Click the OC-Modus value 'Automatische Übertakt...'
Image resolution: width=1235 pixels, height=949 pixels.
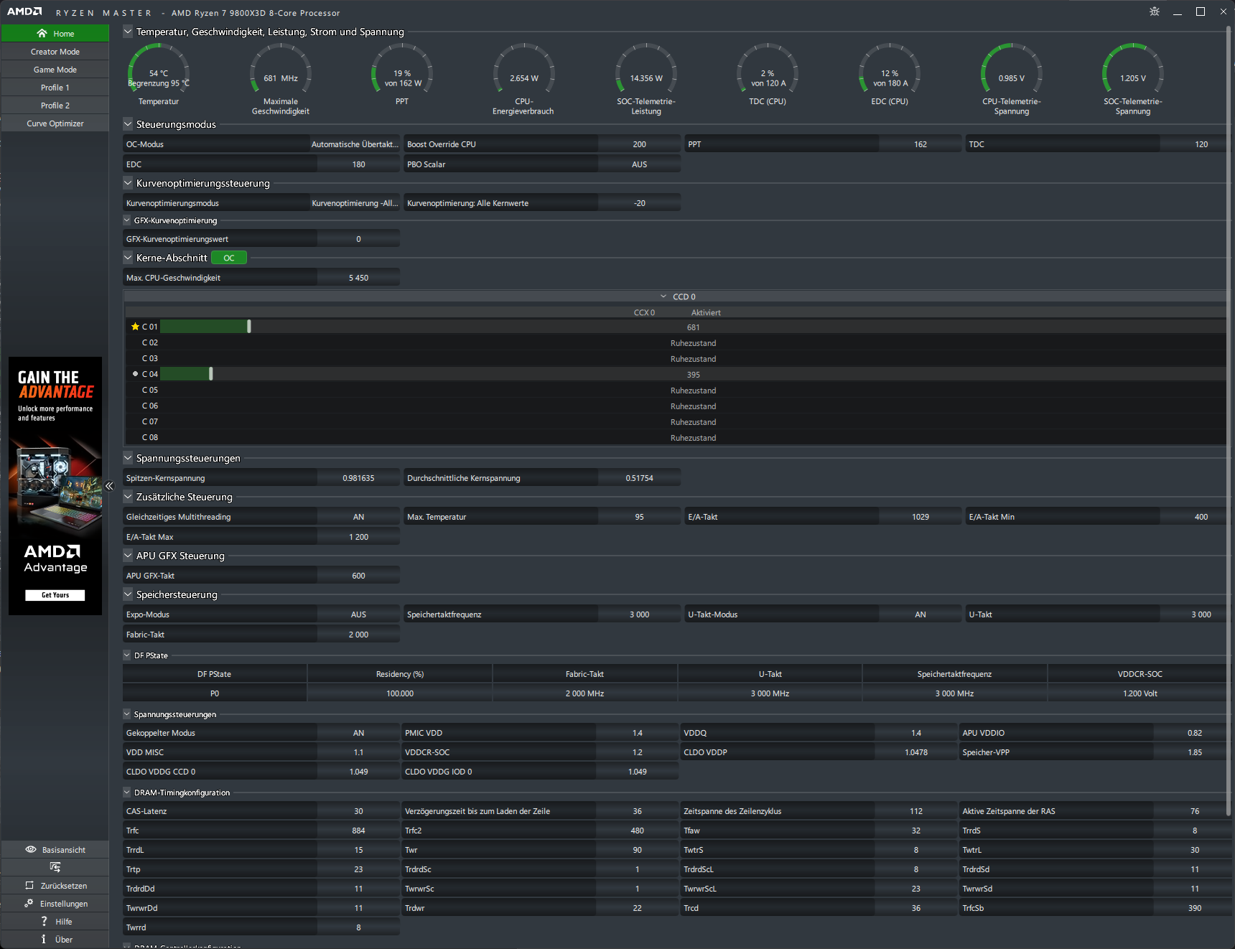355,144
